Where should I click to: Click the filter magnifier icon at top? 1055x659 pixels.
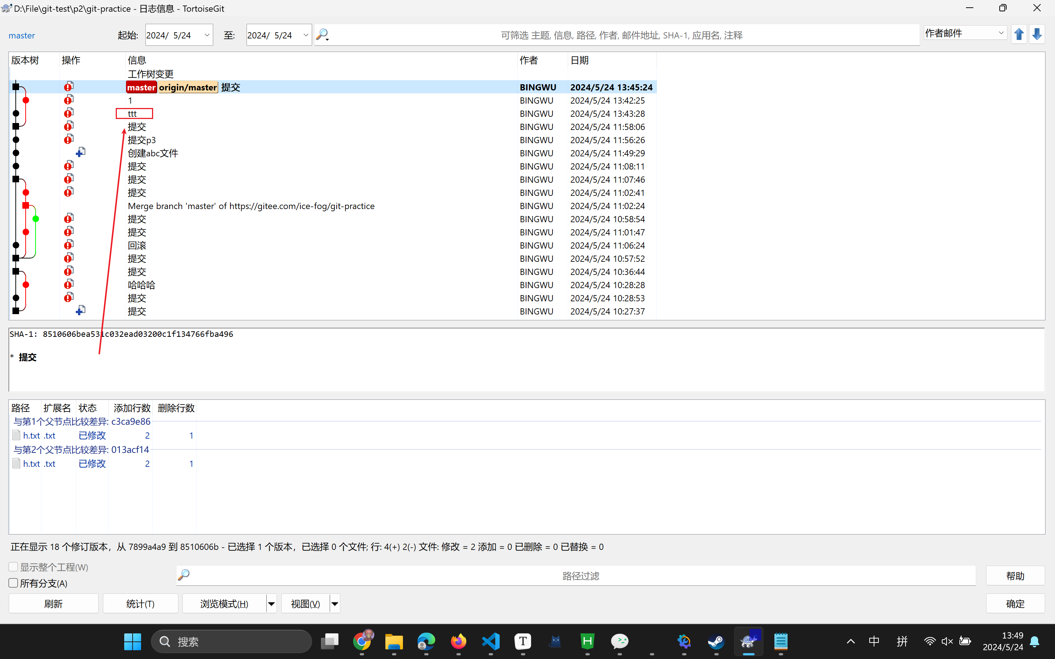(x=322, y=34)
